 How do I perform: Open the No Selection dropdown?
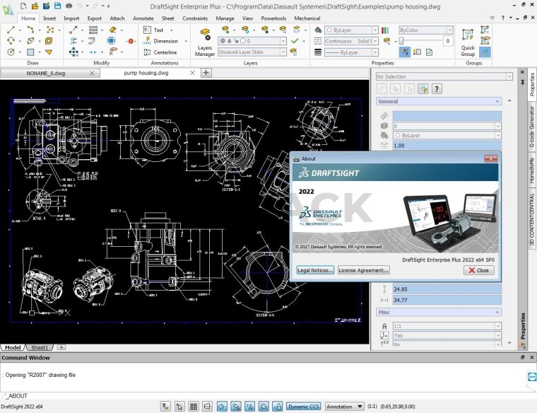(x=444, y=76)
